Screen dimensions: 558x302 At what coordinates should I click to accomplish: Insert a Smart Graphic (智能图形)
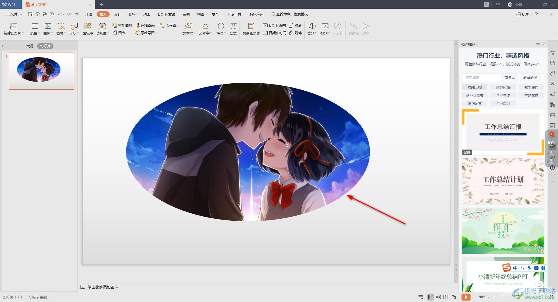tap(122, 26)
